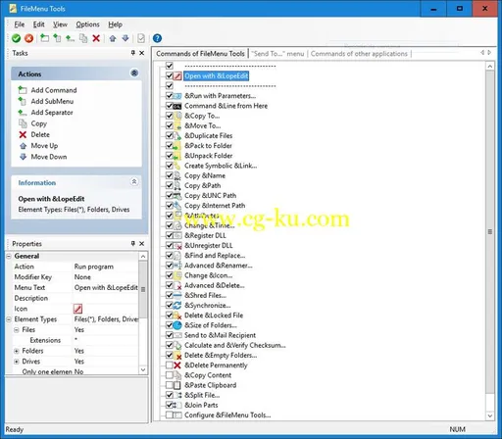Screen dimensions: 502x439
Task: Enable the Copy Content checkbox
Action: [x=170, y=375]
